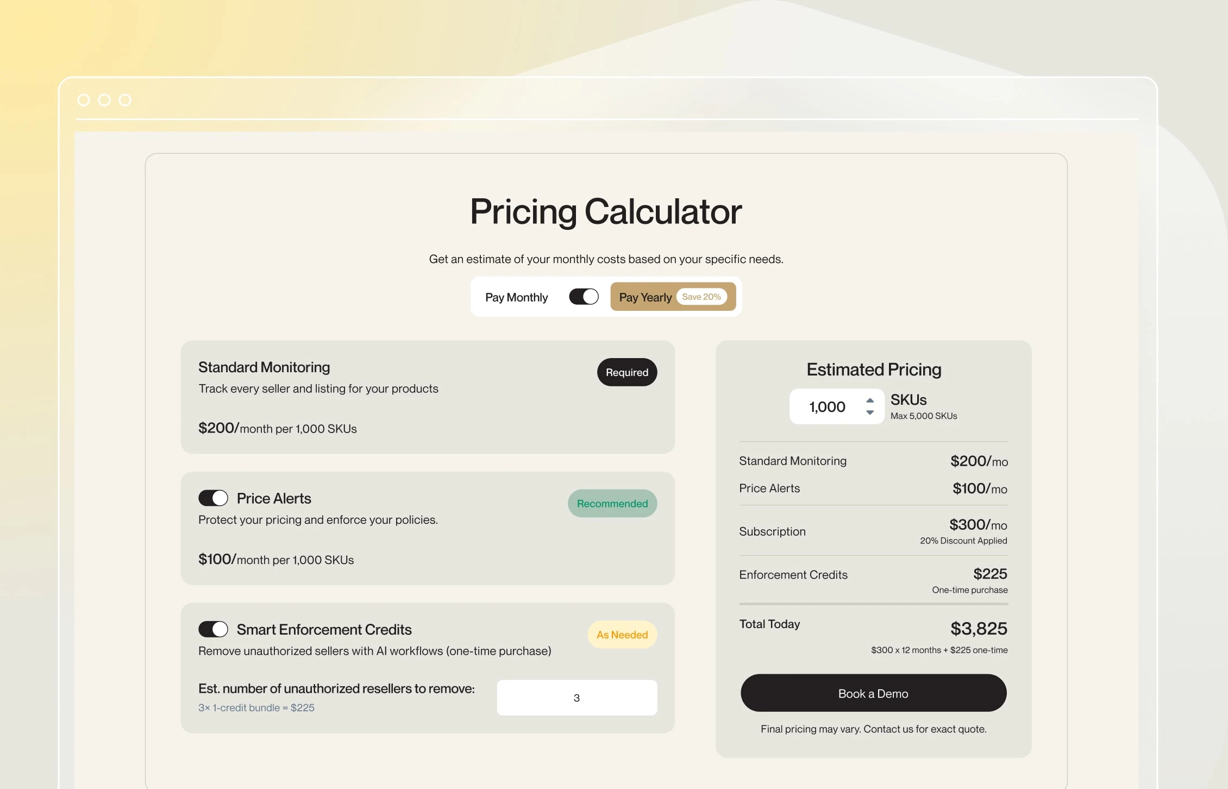Select the Pay Monthly option

click(516, 297)
